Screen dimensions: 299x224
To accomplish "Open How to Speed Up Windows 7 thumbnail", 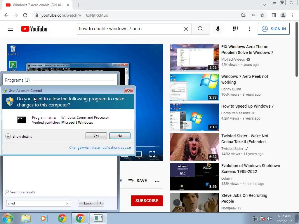I will pyautogui.click(x=194, y=117).
